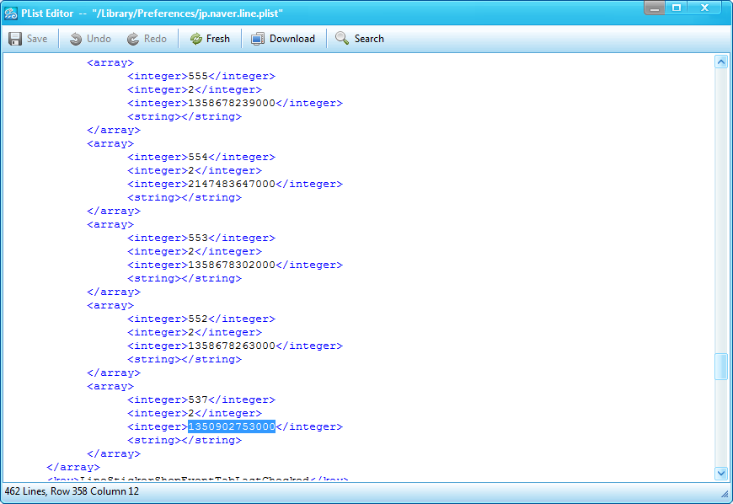
Task: Close the PList Editor window
Action: click(x=706, y=8)
